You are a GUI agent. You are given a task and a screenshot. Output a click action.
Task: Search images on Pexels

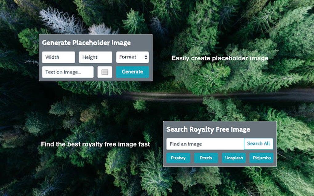206,158
